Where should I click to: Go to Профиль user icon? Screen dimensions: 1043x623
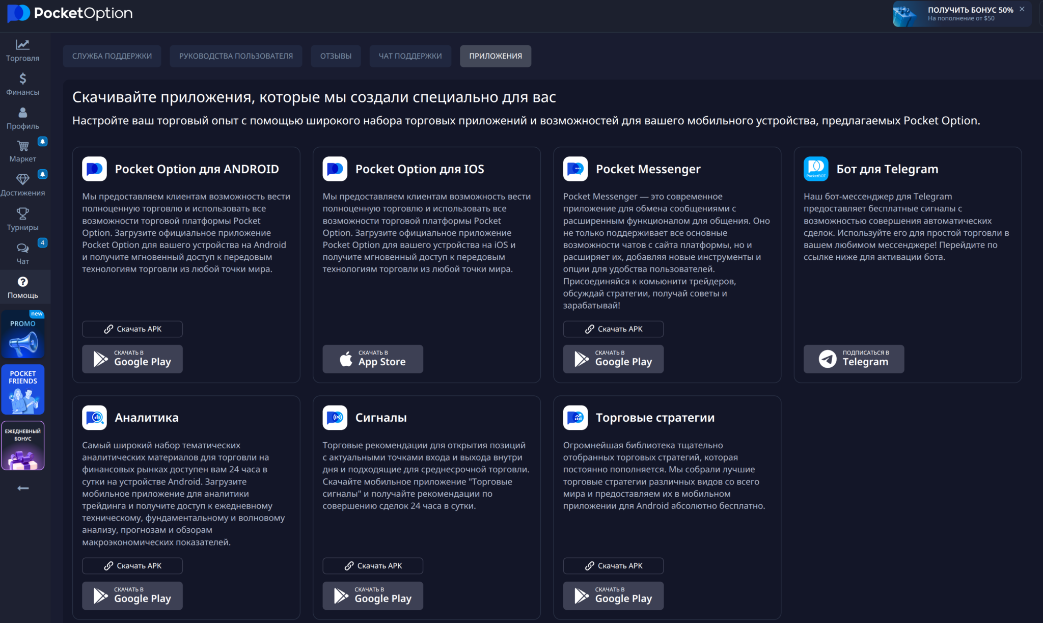pyautogui.click(x=22, y=113)
